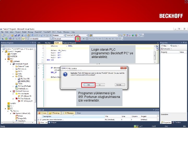This screenshot has height=141, width=188.
Task: Click No in the TwinCAT PLC Control dialog
Action: (x=100, y=85)
